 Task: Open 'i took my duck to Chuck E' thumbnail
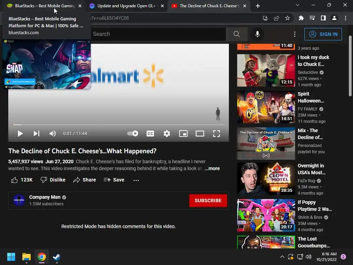coord(266,70)
